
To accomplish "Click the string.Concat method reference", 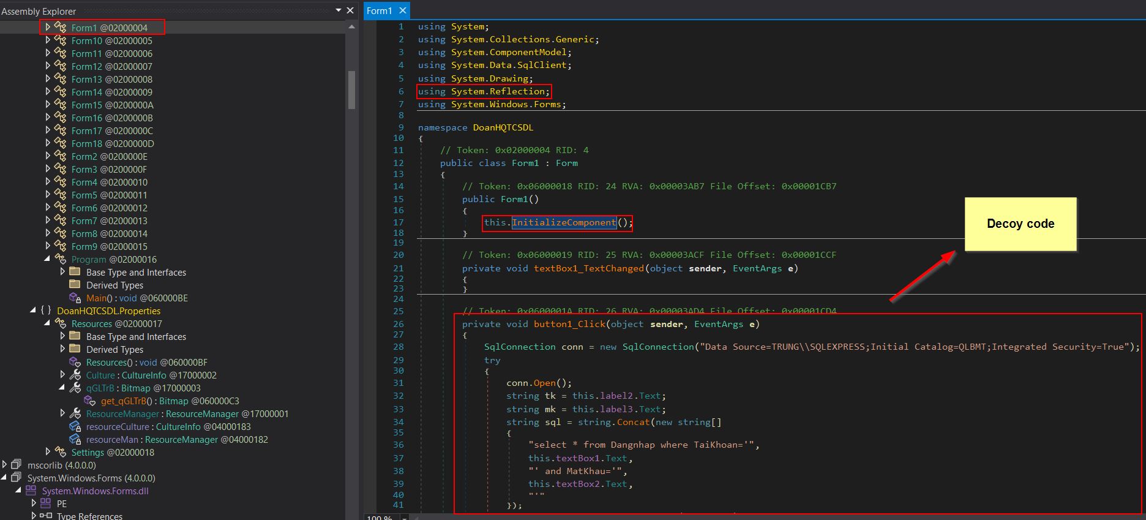I will 633,422.
